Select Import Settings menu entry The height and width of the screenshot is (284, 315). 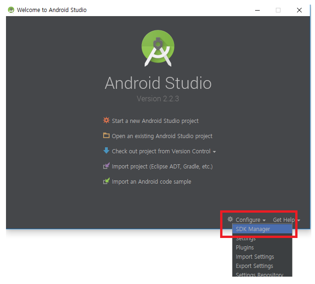click(x=262, y=257)
